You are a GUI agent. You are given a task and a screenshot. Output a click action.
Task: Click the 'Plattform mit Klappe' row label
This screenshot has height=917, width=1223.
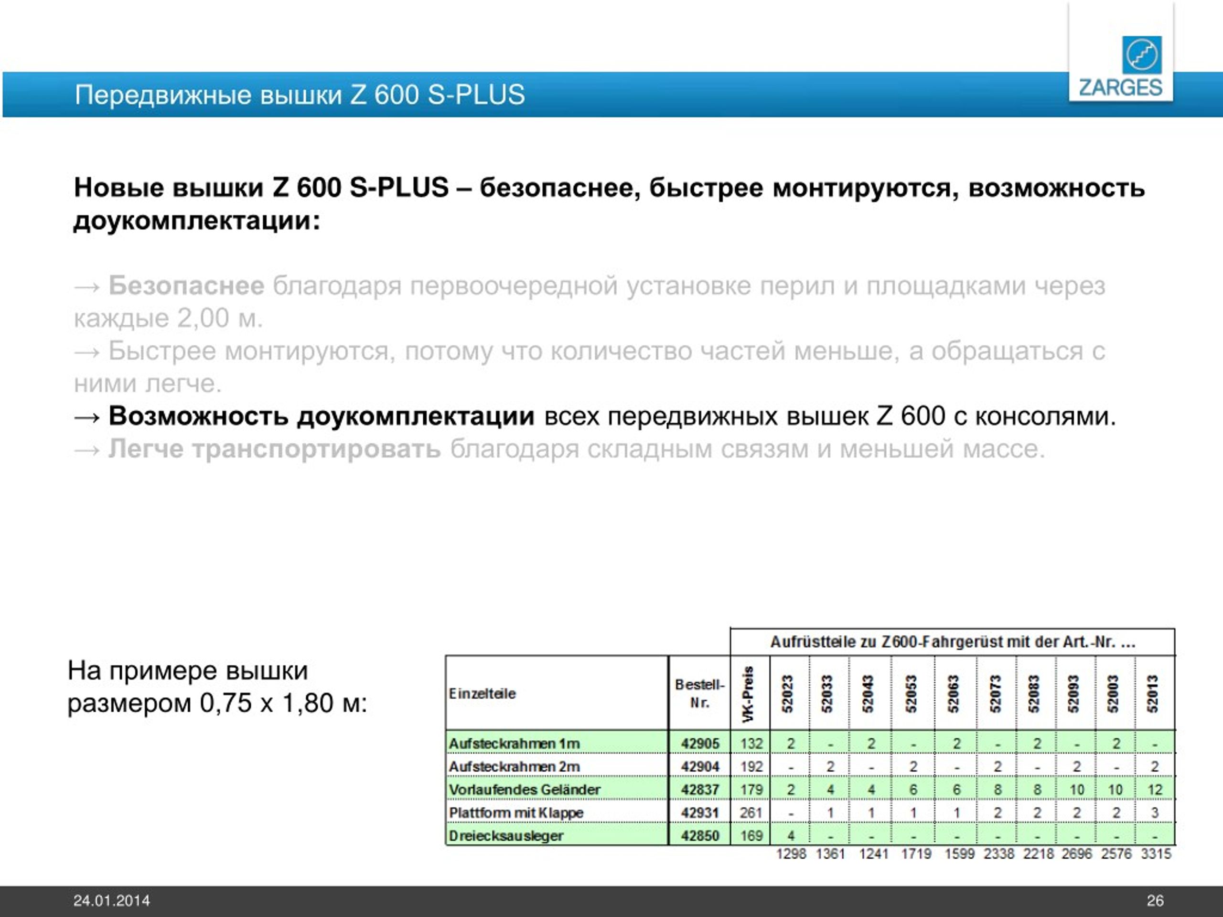point(516,812)
